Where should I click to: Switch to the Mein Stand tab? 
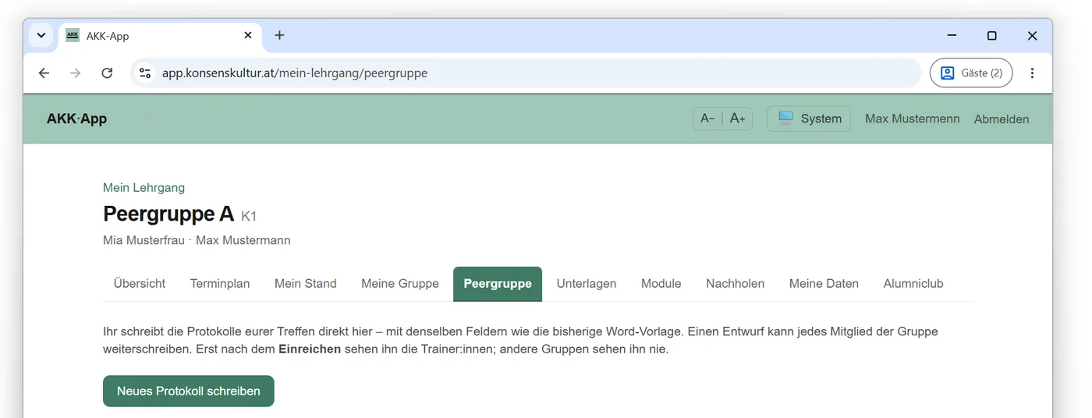[x=306, y=284]
